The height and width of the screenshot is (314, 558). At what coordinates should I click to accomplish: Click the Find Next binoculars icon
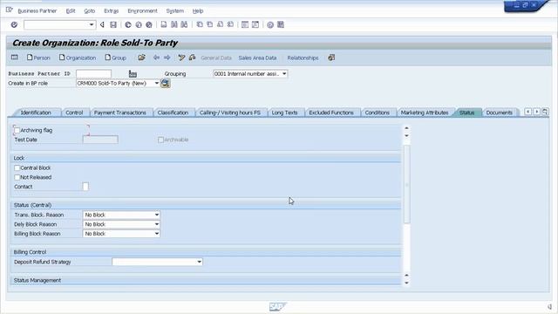click(x=184, y=24)
